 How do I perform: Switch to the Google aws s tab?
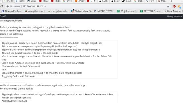point(68,1)
